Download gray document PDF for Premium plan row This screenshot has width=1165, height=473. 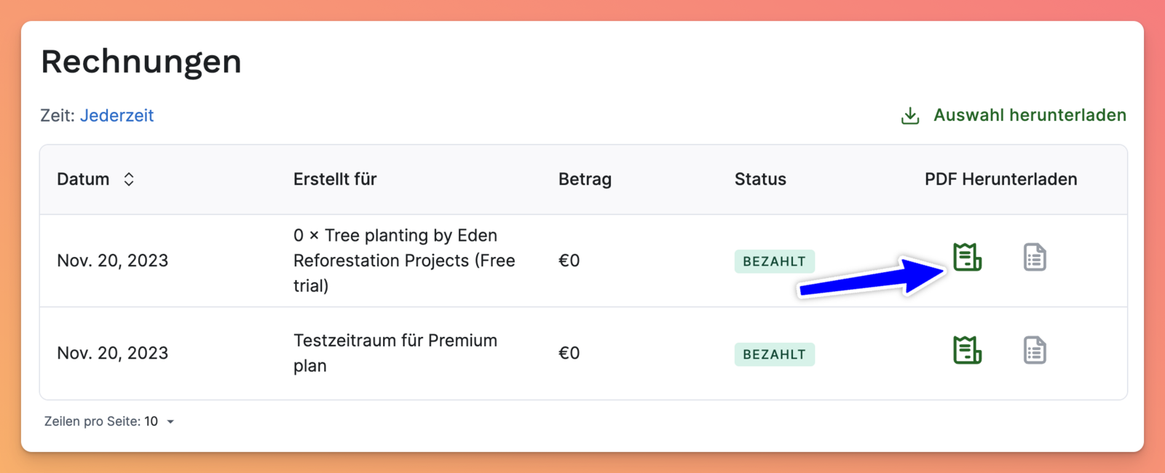coord(1035,350)
